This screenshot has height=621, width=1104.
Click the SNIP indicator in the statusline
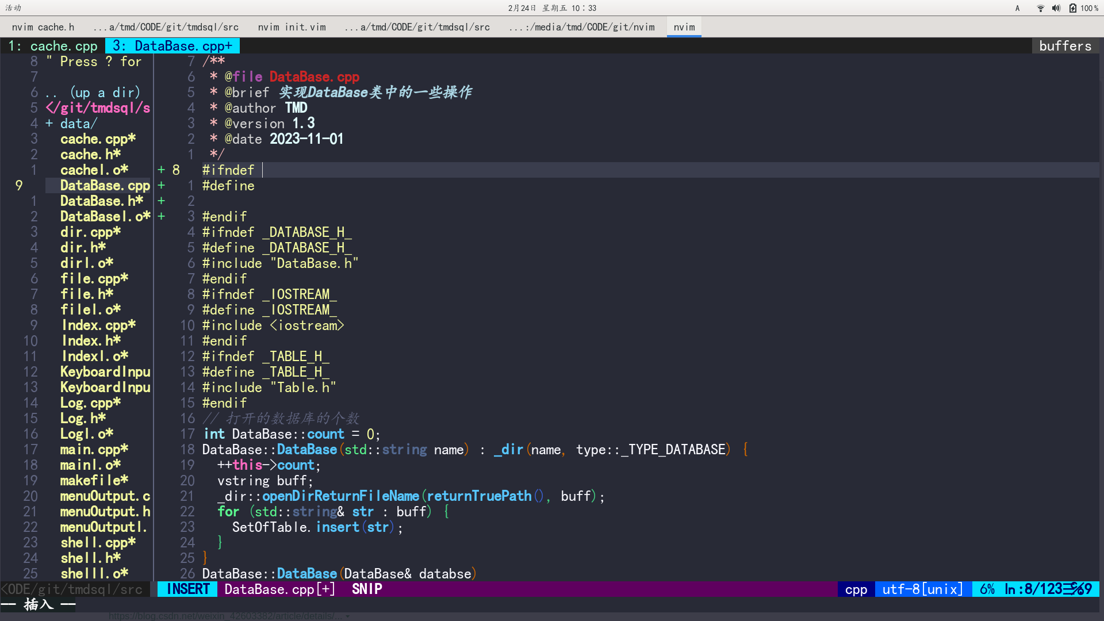coord(366,589)
